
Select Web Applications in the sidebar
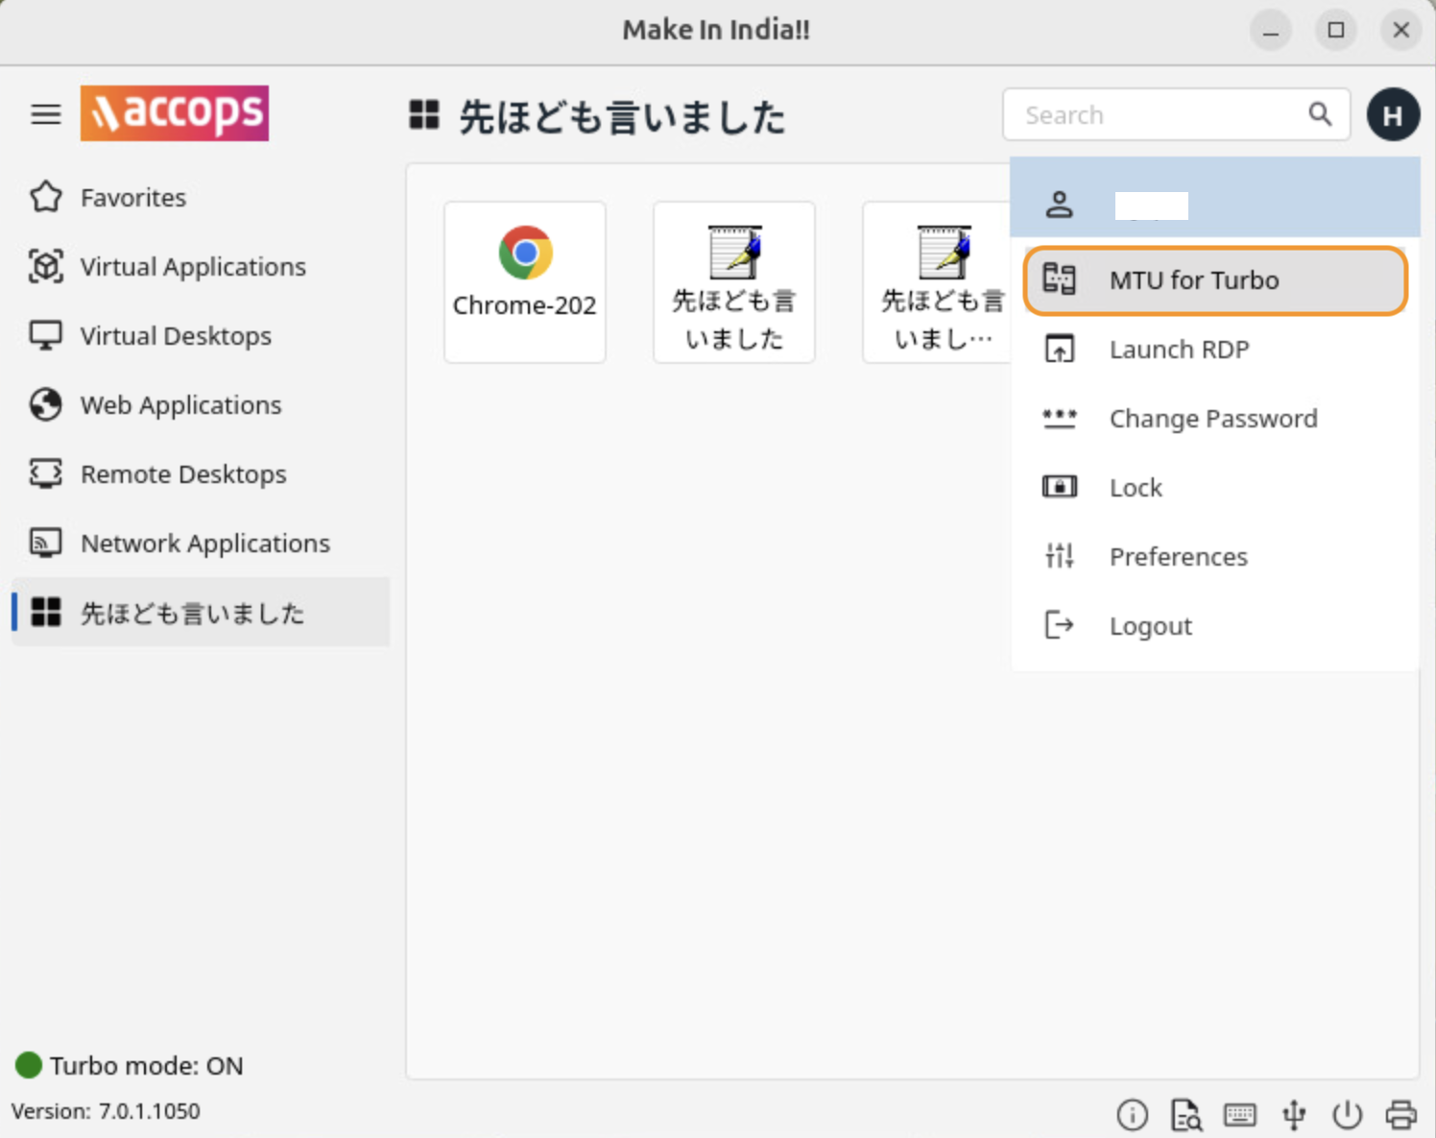click(180, 405)
